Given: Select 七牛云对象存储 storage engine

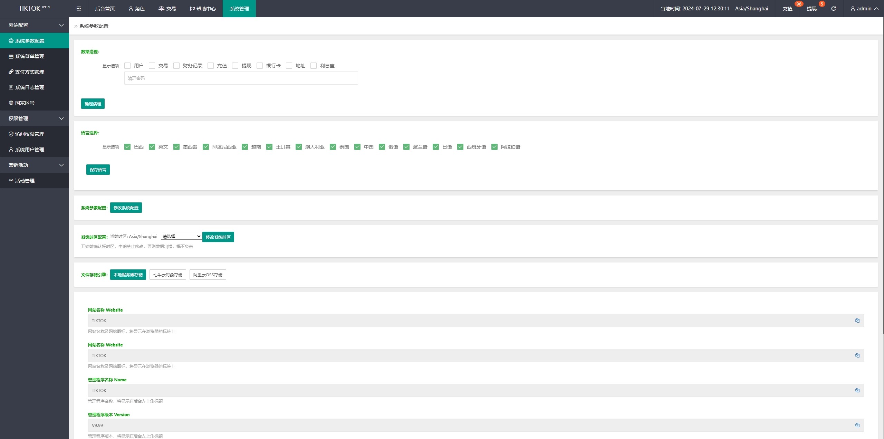Looking at the screenshot, I should [x=168, y=275].
